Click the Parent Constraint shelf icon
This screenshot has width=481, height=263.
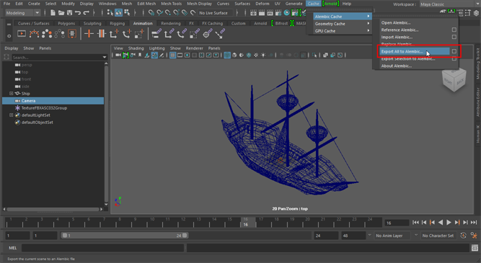click(x=156, y=34)
